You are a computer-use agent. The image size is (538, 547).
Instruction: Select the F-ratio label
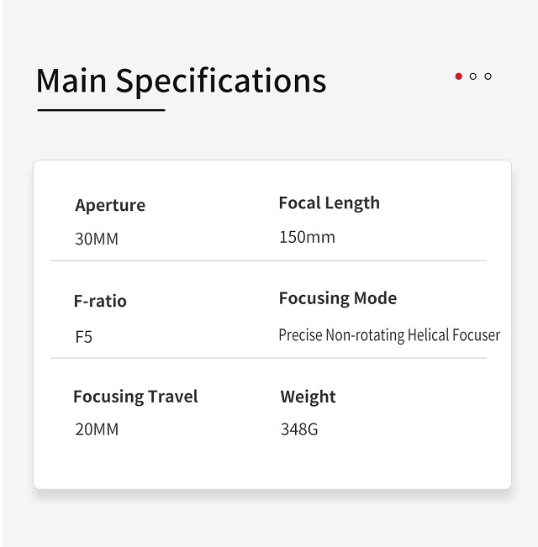click(x=100, y=301)
